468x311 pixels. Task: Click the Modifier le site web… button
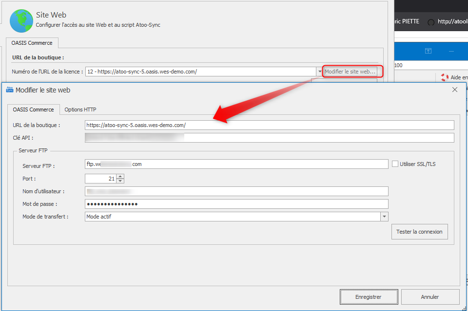[x=350, y=72]
